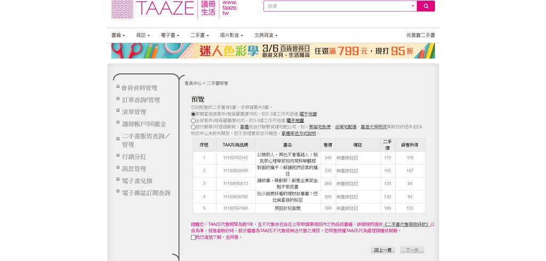Open the 嘉里大榮物流 link
Image resolution: width=546 pixels, height=261 pixels.
pos(373,127)
